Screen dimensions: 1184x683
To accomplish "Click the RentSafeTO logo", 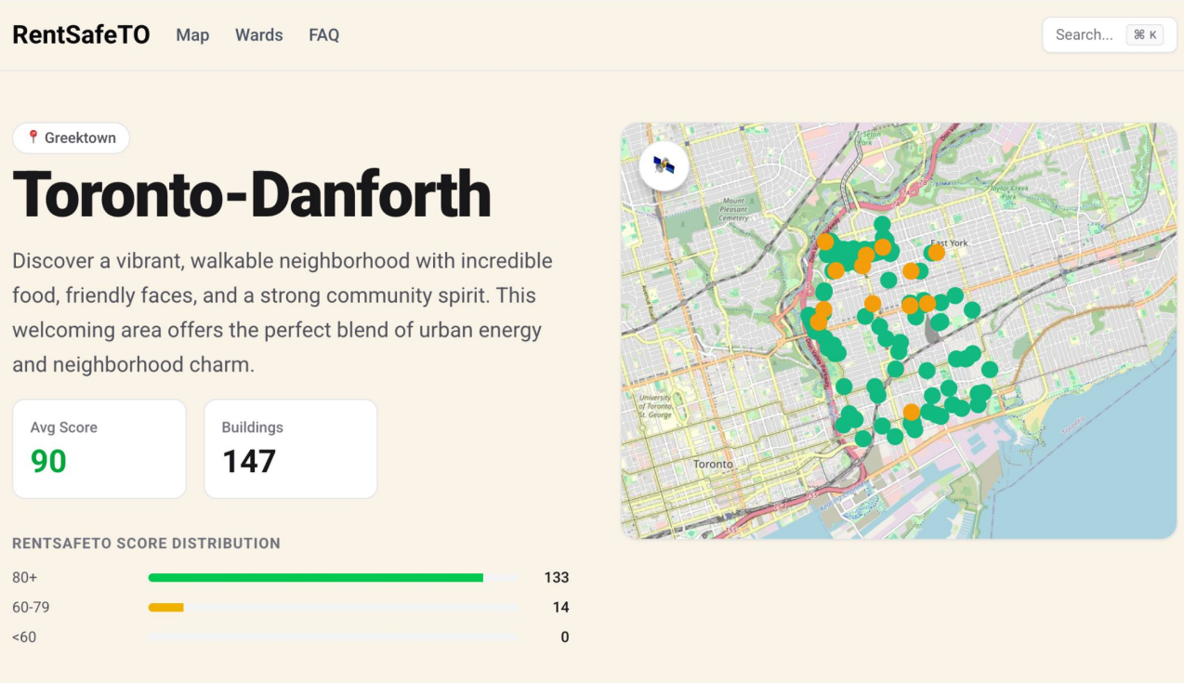I will click(81, 34).
